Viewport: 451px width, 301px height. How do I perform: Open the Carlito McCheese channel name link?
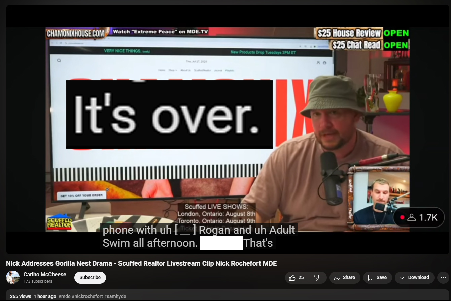pyautogui.click(x=45, y=274)
